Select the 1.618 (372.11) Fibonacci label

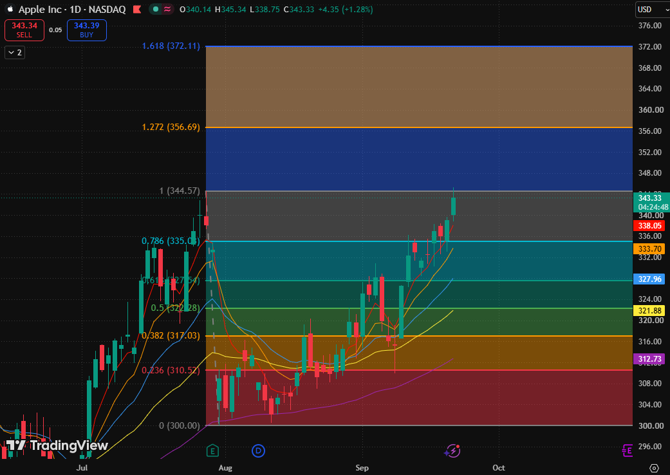(x=171, y=46)
